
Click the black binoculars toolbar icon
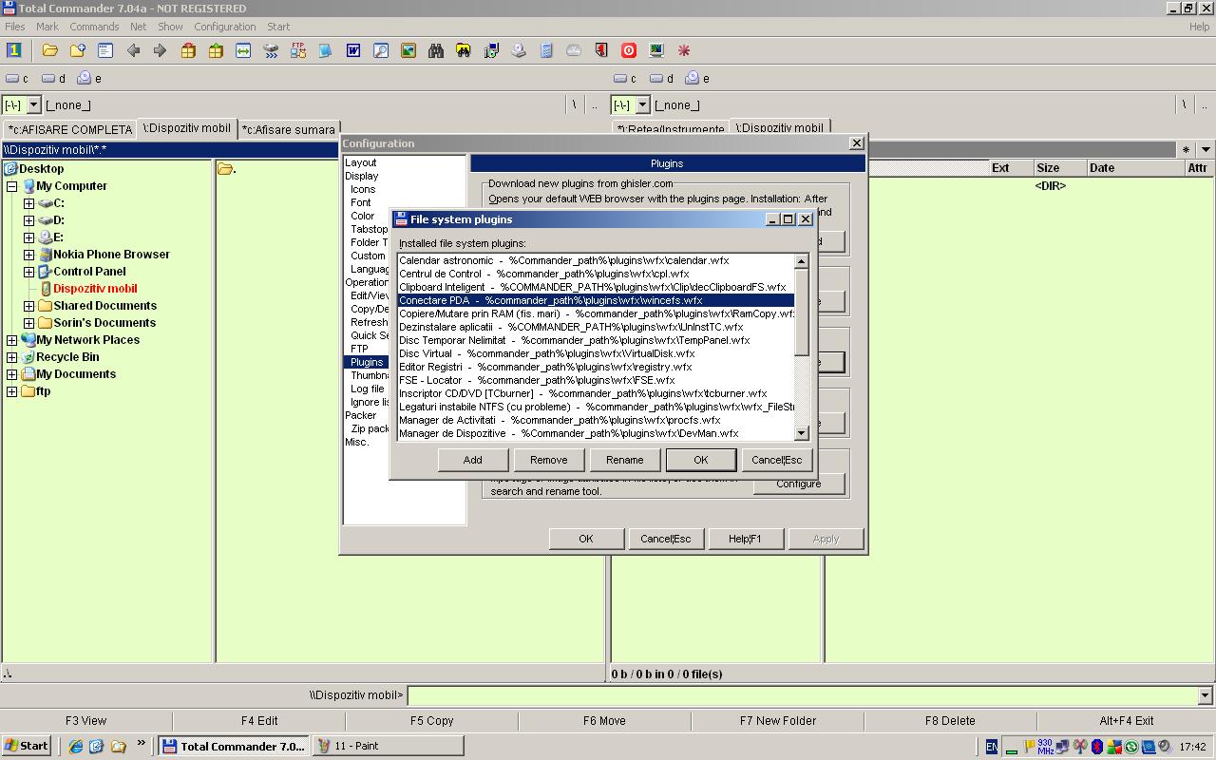(436, 50)
